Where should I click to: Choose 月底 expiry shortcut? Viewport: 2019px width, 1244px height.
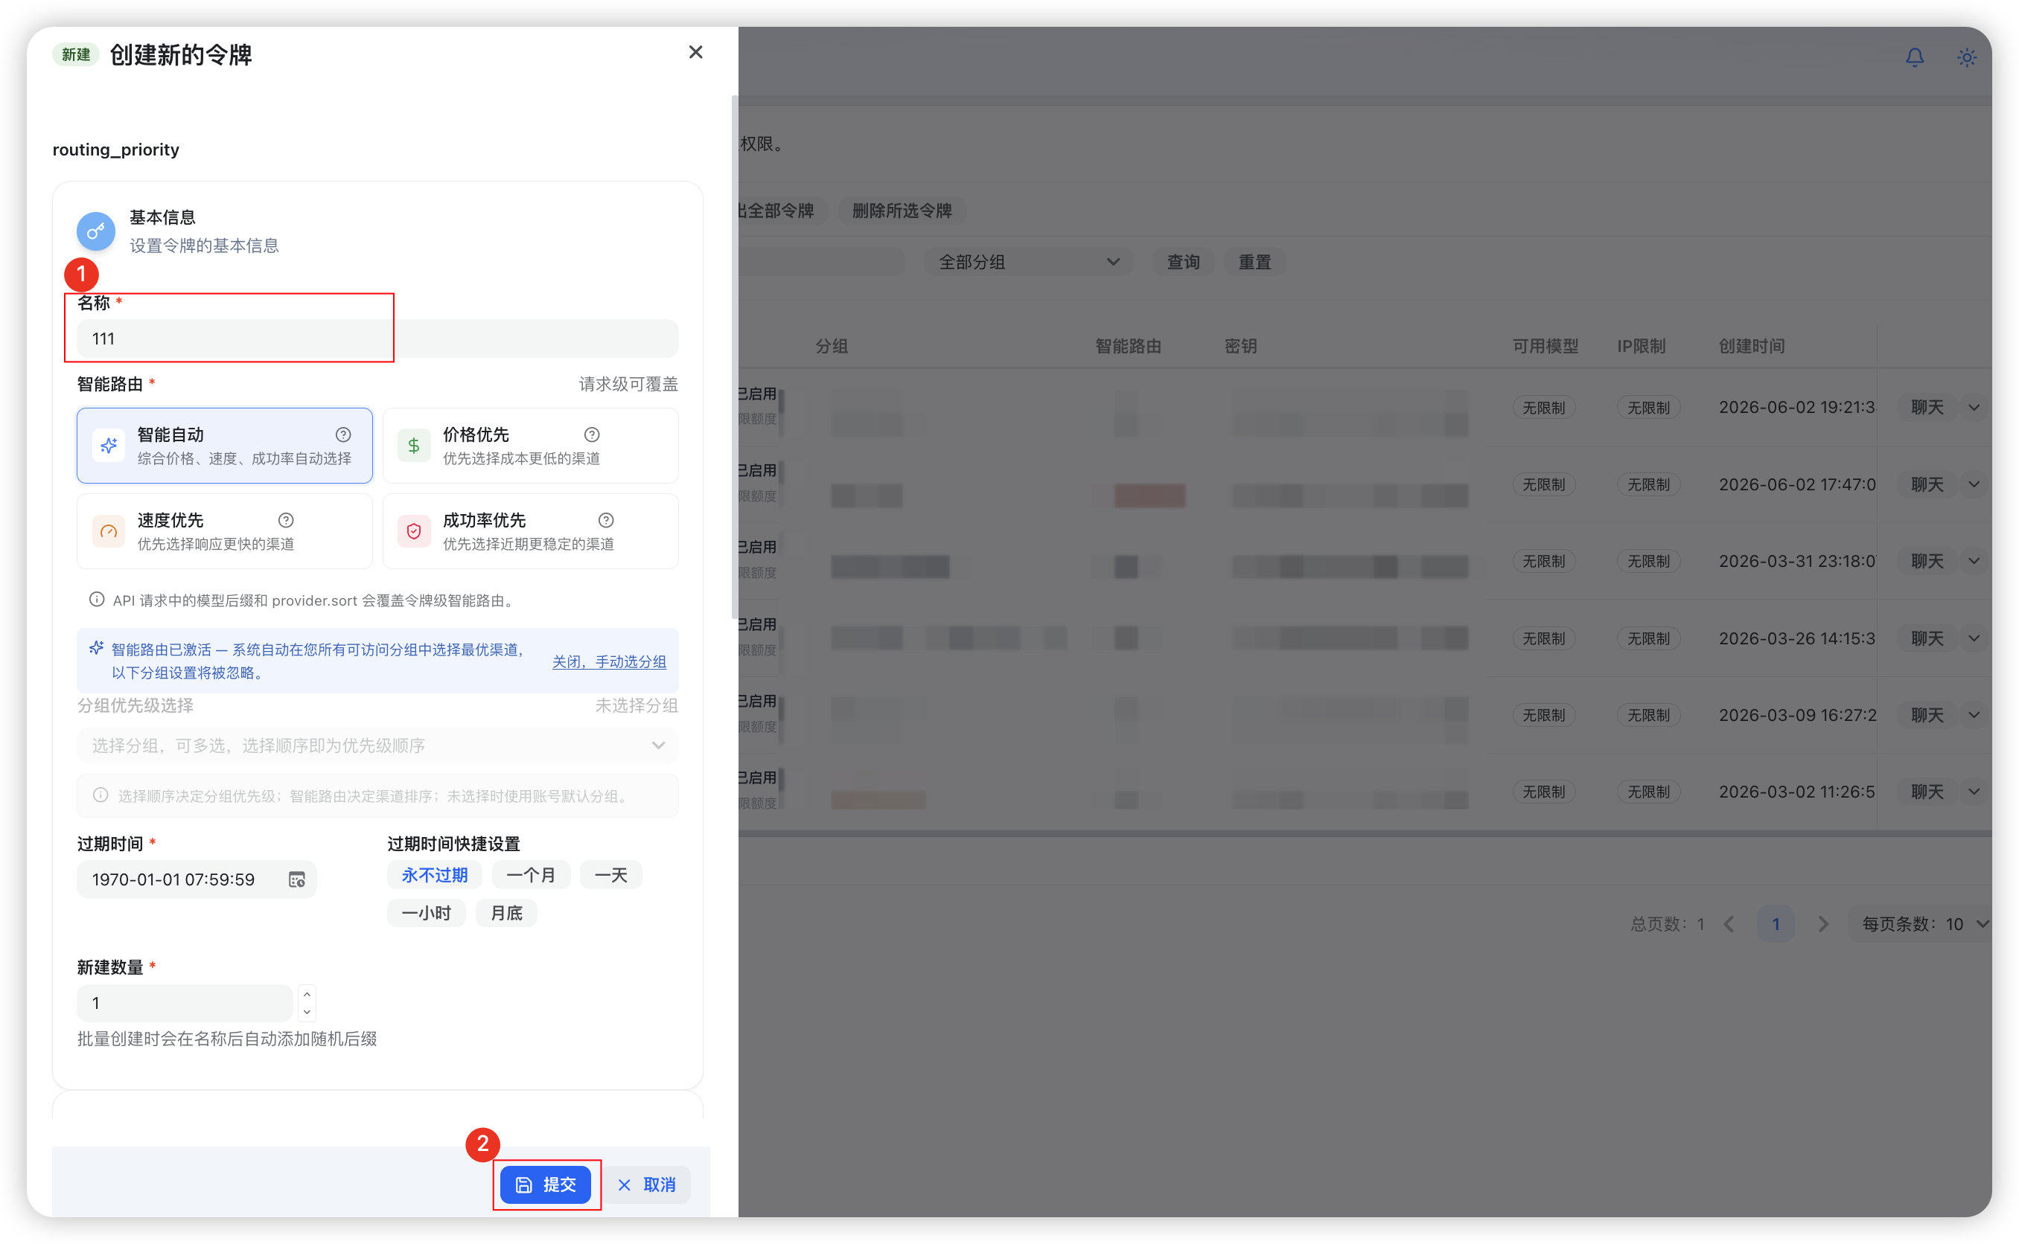(x=506, y=912)
